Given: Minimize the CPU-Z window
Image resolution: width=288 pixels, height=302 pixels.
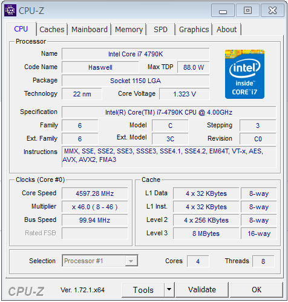Looking at the screenshot, I should 223,10.
